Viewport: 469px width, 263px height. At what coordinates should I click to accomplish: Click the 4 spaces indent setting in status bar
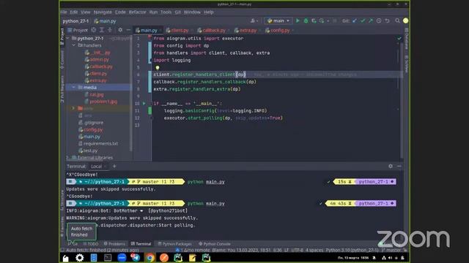314,250
